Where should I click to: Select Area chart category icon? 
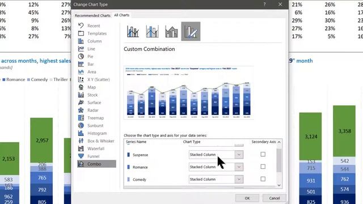pyautogui.click(x=81, y=72)
